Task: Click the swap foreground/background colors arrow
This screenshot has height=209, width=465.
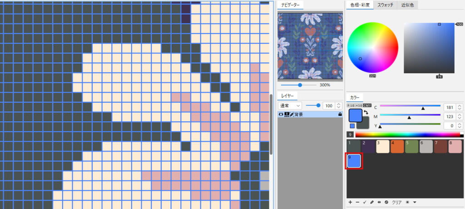Action: coord(366,112)
